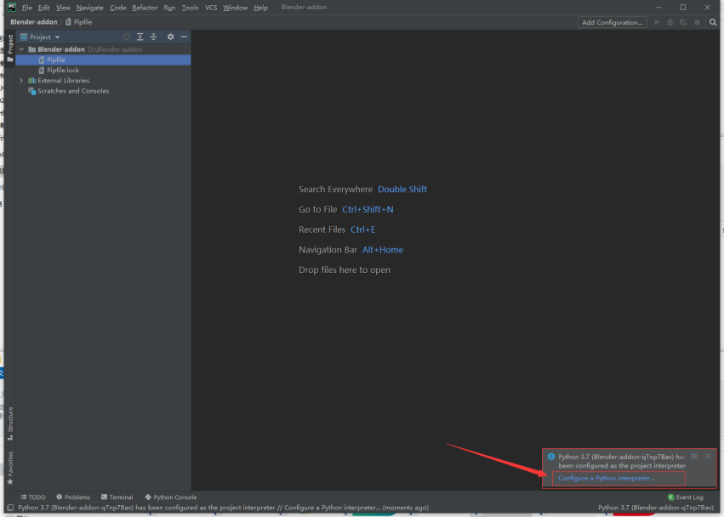
Task: Click the PyCharm app icon in the title bar
Action: click(12, 7)
